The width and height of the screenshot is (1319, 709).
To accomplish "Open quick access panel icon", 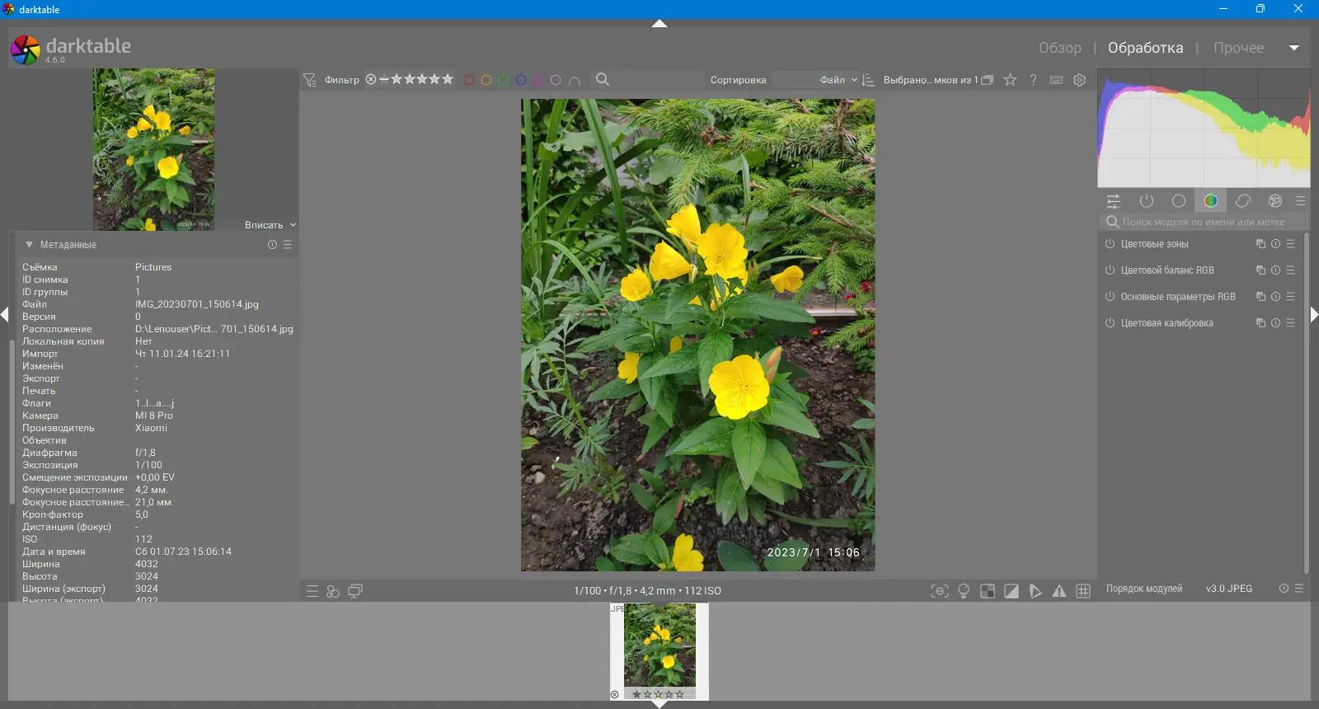I will click(1114, 201).
